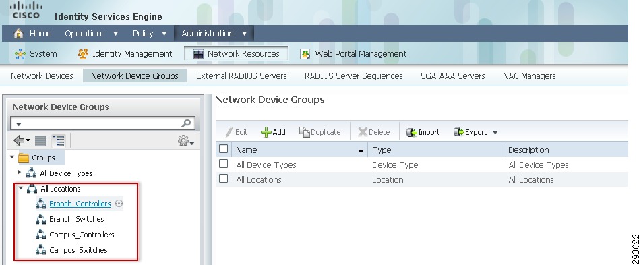Click the Import arrow icon
The height and width of the screenshot is (265, 639).
(x=412, y=132)
